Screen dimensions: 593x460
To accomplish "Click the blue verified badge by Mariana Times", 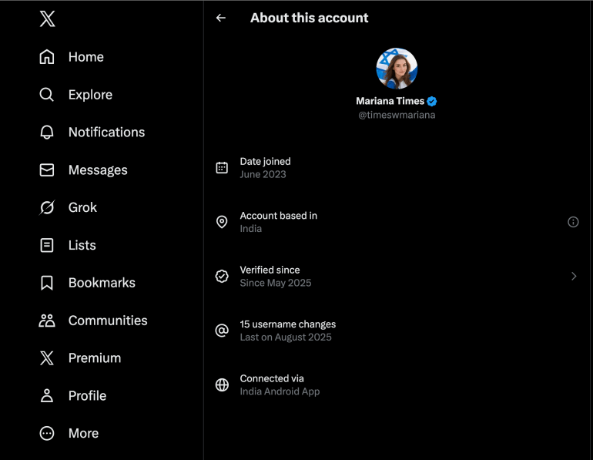I will pyautogui.click(x=433, y=101).
